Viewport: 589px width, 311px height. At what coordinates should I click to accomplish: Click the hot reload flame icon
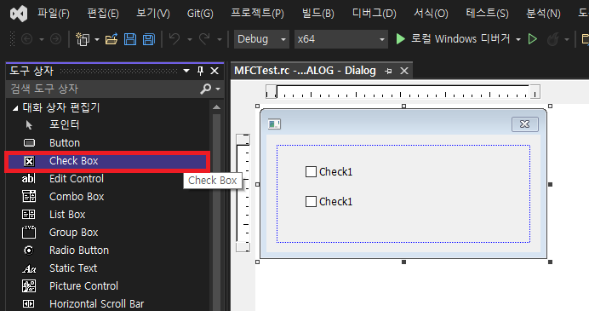click(553, 38)
